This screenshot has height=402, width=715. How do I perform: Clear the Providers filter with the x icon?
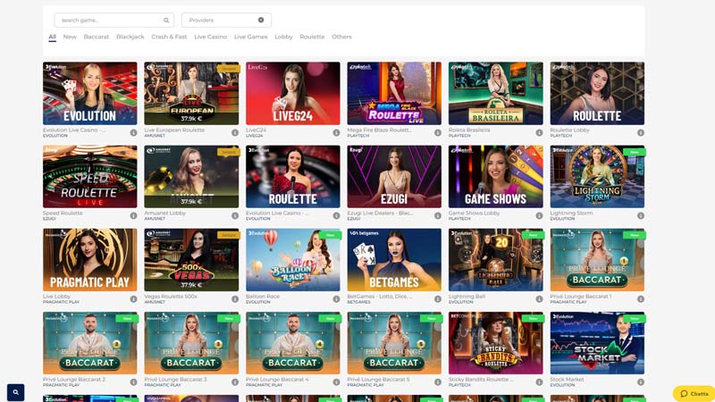(x=261, y=20)
